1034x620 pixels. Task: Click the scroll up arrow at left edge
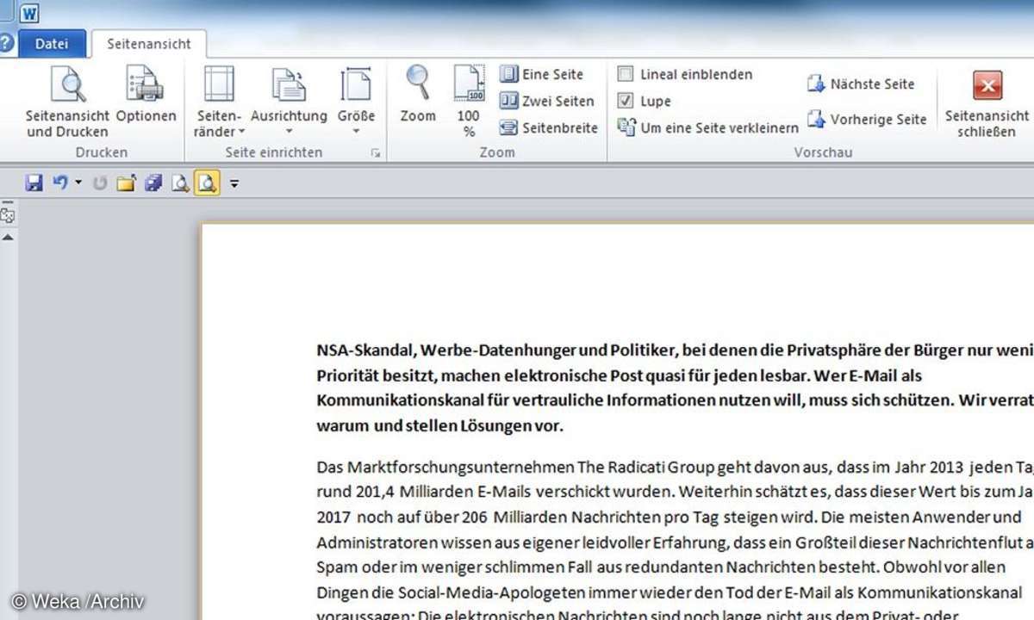tap(8, 236)
